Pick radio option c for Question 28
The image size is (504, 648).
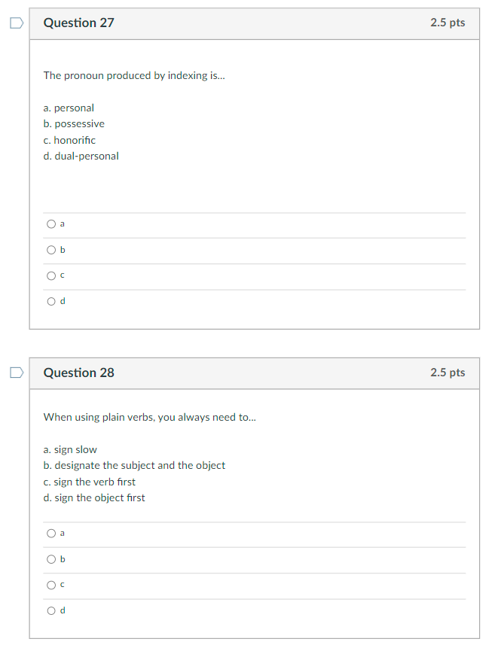pyautogui.click(x=51, y=585)
